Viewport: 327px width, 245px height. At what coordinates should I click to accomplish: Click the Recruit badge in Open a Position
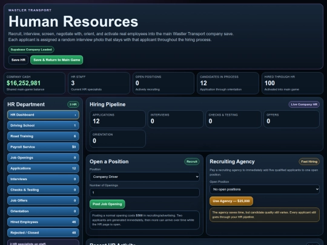(192, 162)
